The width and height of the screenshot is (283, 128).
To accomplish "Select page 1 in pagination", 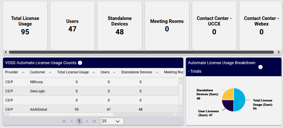I will [x=79, y=121].
